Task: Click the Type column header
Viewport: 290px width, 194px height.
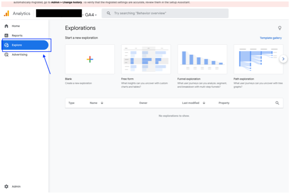Action: pyautogui.click(x=71, y=103)
